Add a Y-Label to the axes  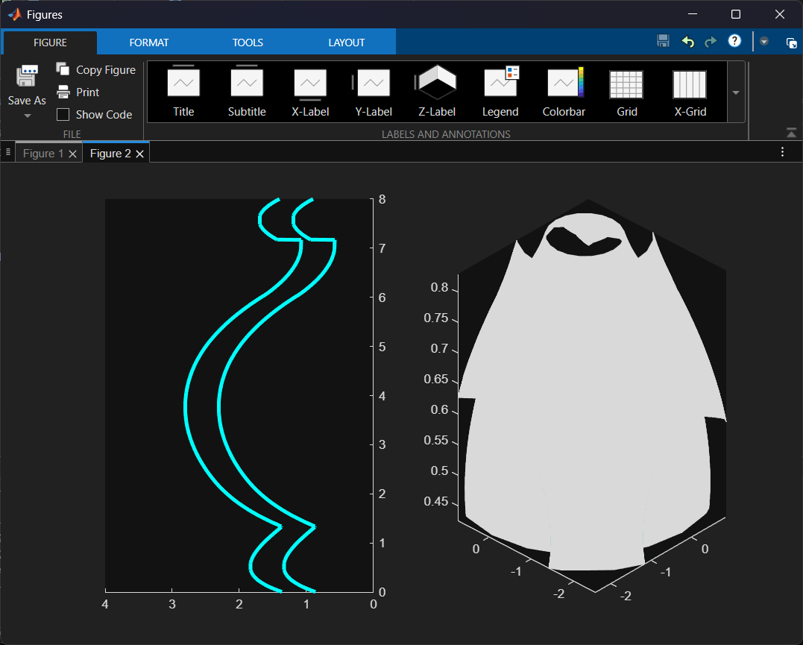tap(374, 92)
